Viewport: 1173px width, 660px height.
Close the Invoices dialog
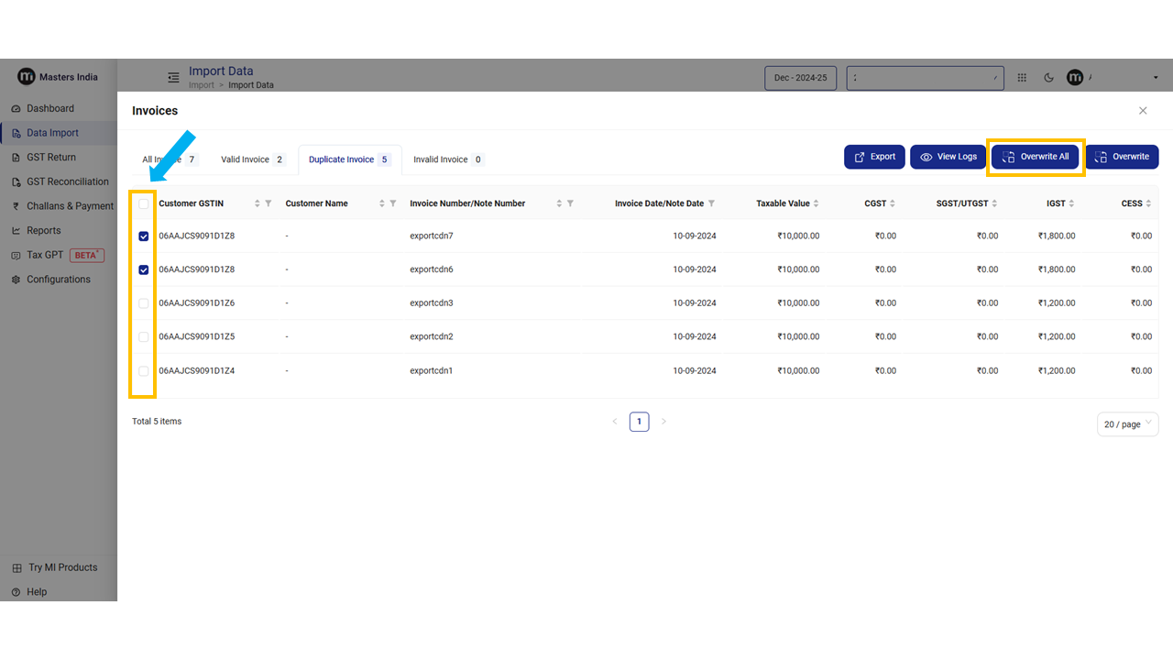[x=1143, y=111]
